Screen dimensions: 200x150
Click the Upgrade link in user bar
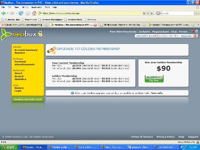[186, 36]
